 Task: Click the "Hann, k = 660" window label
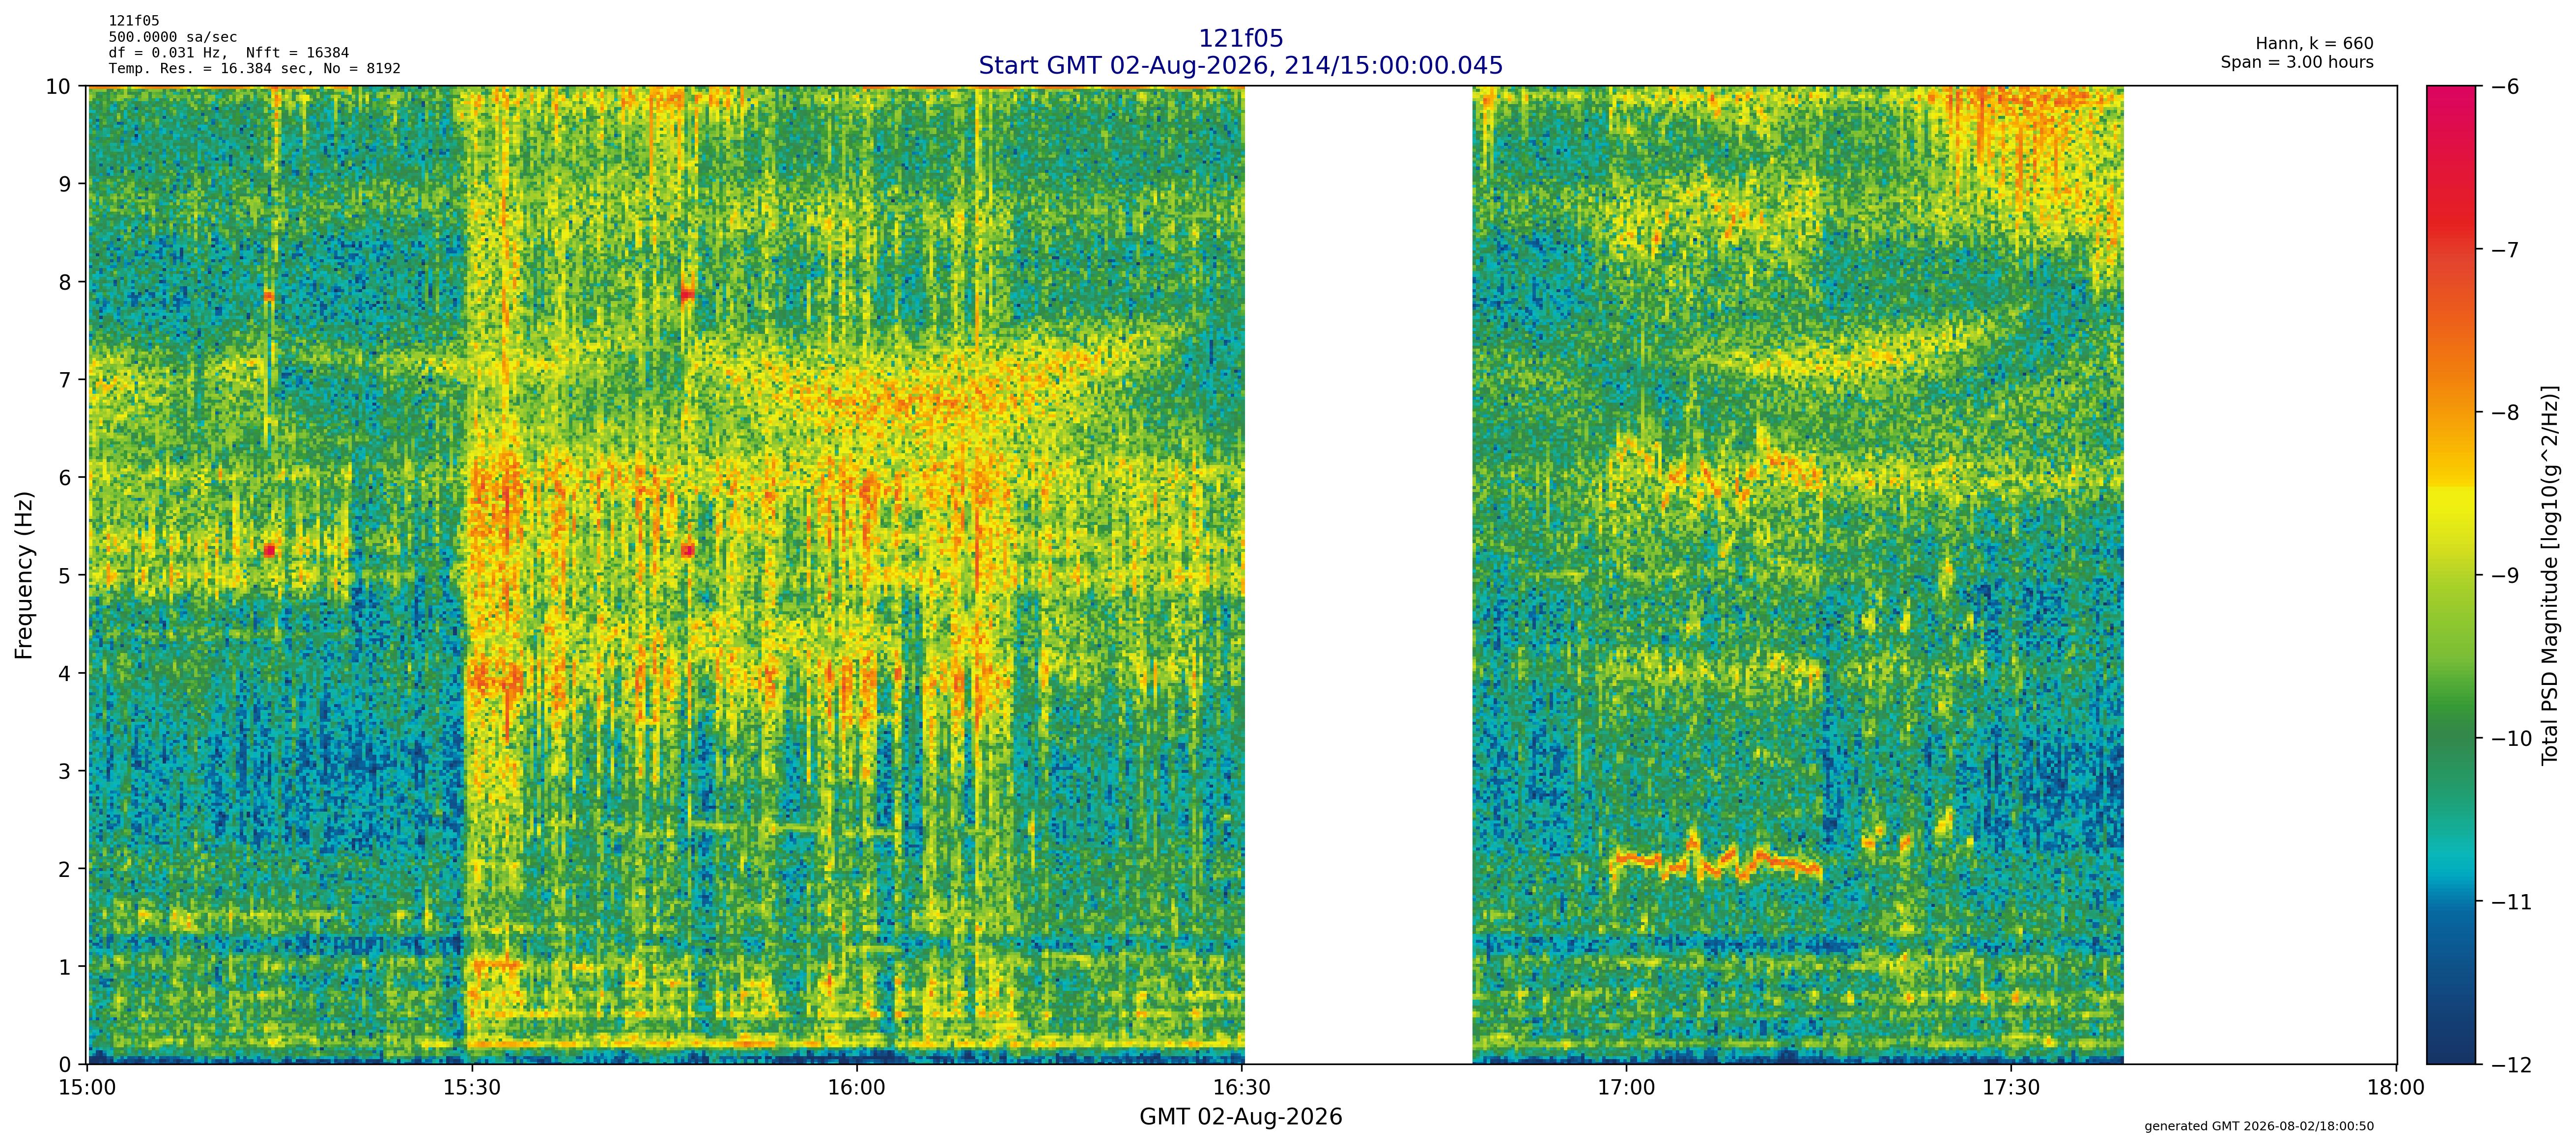pos(2314,44)
